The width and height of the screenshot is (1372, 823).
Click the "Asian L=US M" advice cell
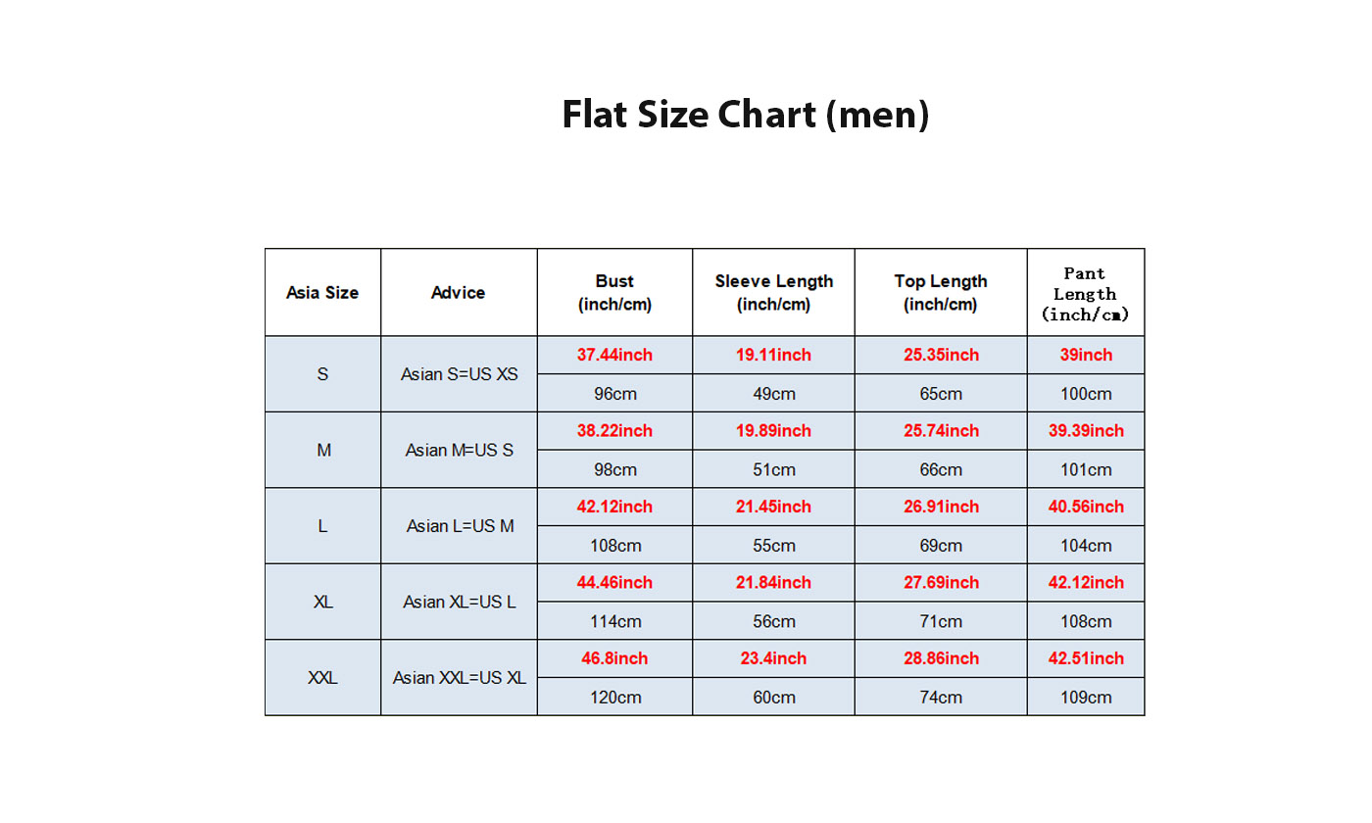(x=459, y=526)
